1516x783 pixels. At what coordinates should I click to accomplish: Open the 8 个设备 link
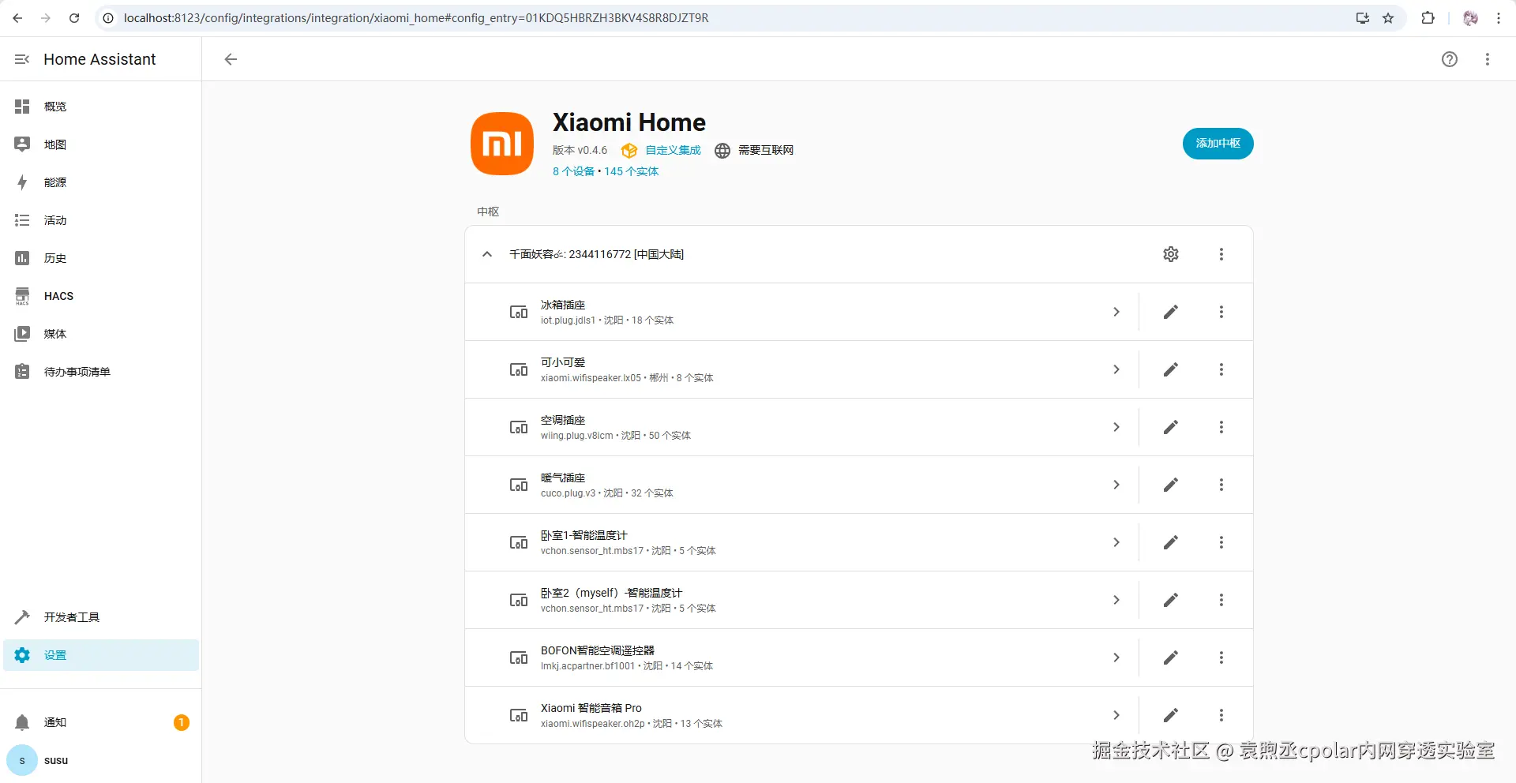573,171
